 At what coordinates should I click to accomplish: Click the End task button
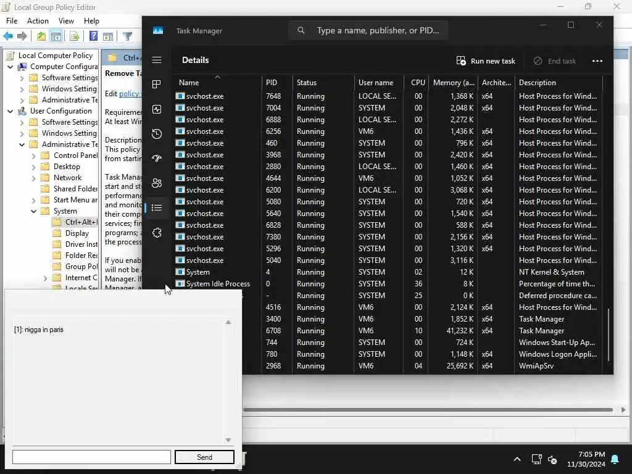(x=555, y=61)
